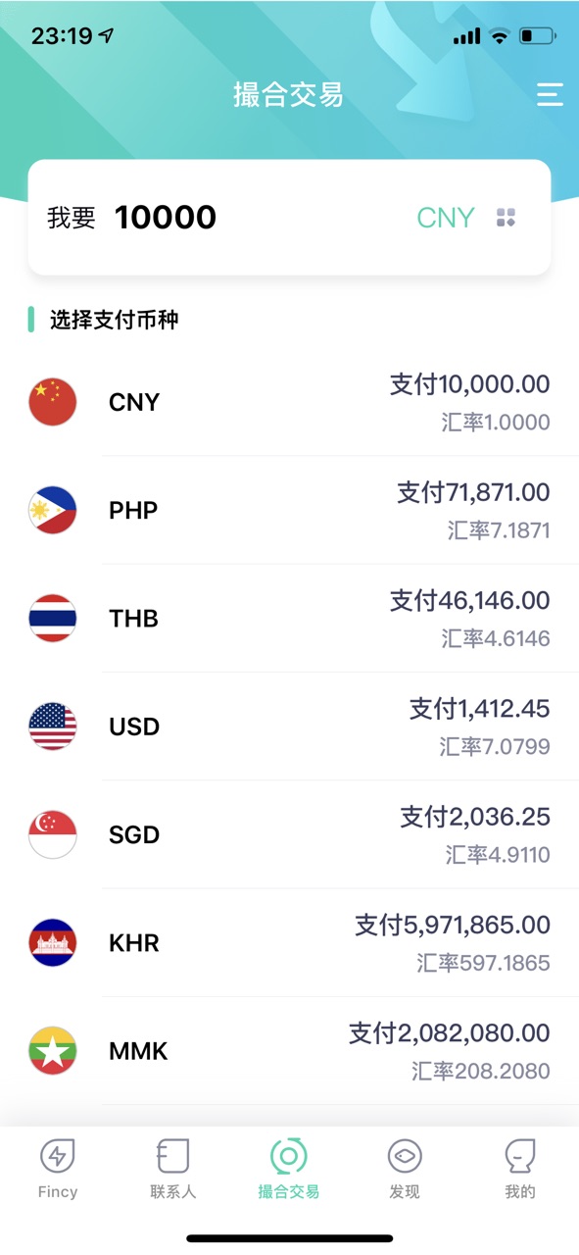
Task: Go to the 我的 profile tab
Action: pos(520,1170)
